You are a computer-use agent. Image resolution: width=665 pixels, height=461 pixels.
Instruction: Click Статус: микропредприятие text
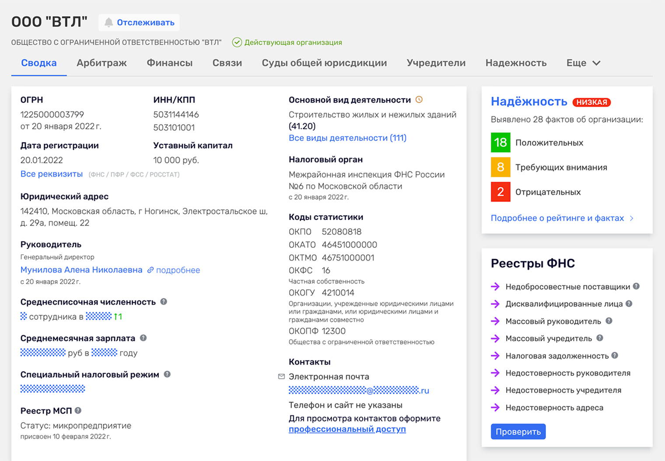pyautogui.click(x=76, y=426)
